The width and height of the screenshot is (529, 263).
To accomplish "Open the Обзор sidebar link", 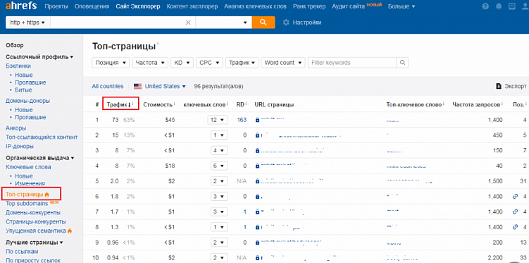I will [15, 45].
